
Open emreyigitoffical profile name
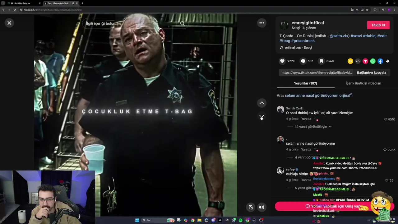click(x=308, y=23)
